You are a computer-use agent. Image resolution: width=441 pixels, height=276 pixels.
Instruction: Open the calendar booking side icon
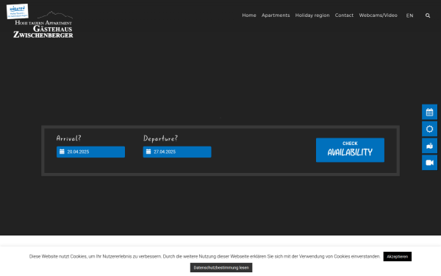[429, 112]
